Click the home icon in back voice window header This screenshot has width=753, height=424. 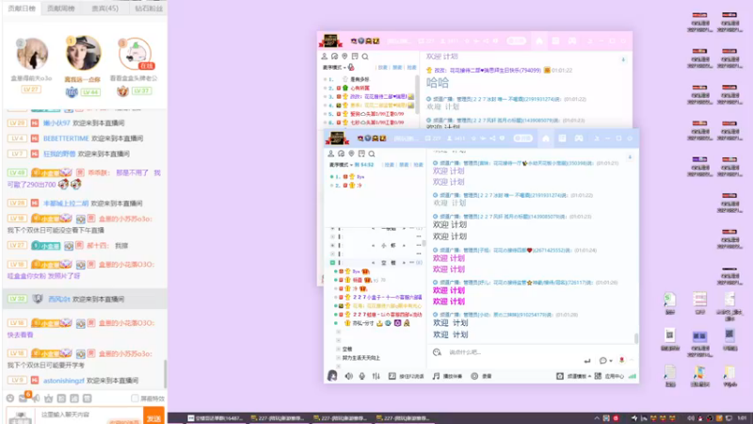[x=539, y=41]
